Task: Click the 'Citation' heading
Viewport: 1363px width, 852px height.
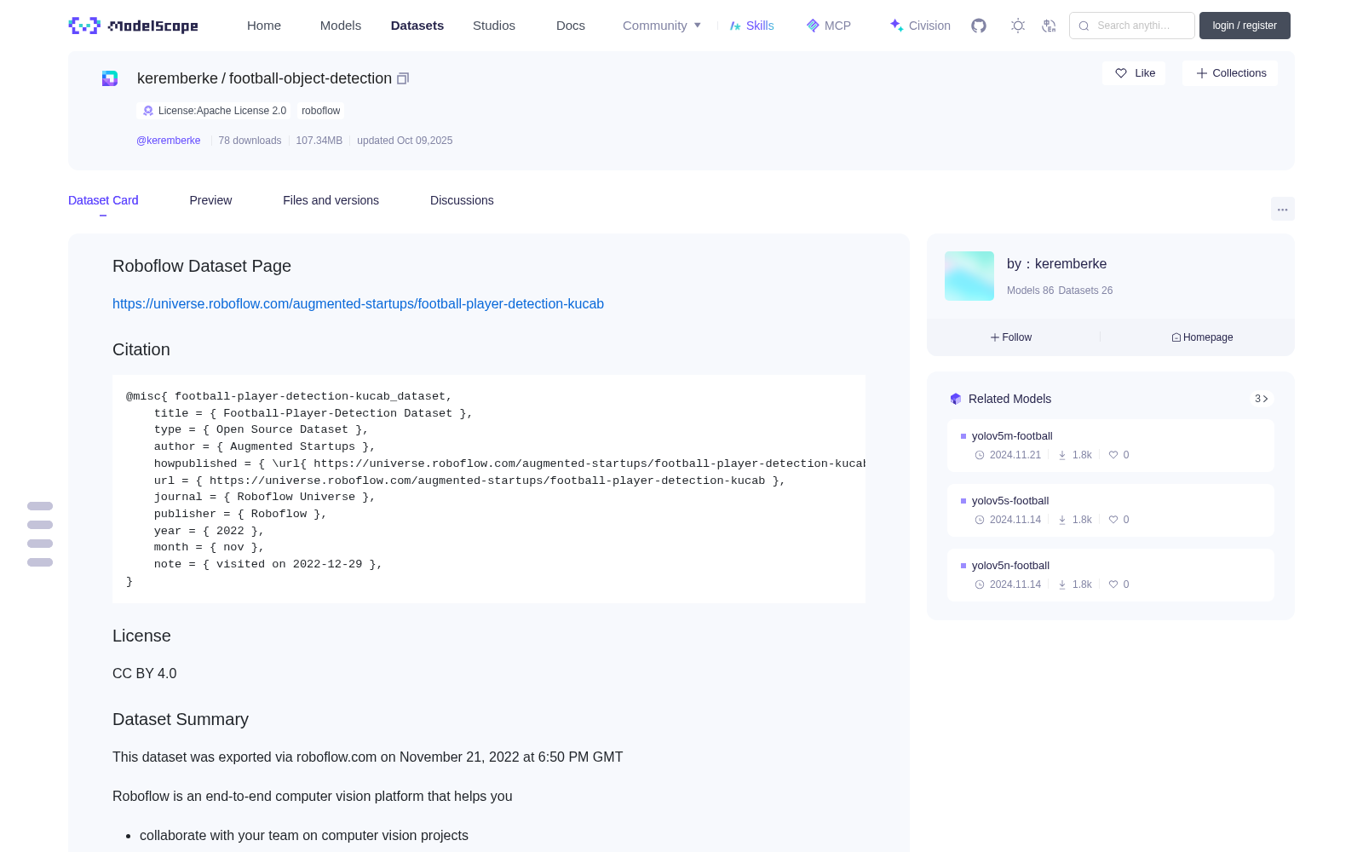Action: [x=141, y=349]
